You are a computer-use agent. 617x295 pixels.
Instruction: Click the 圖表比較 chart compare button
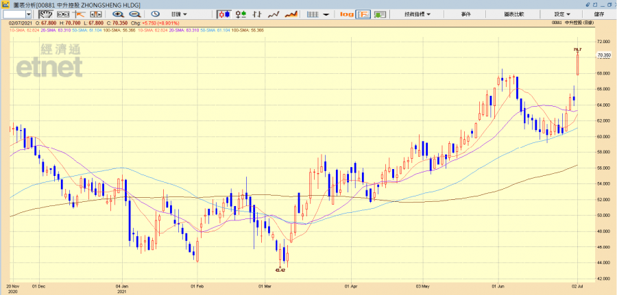(513, 14)
